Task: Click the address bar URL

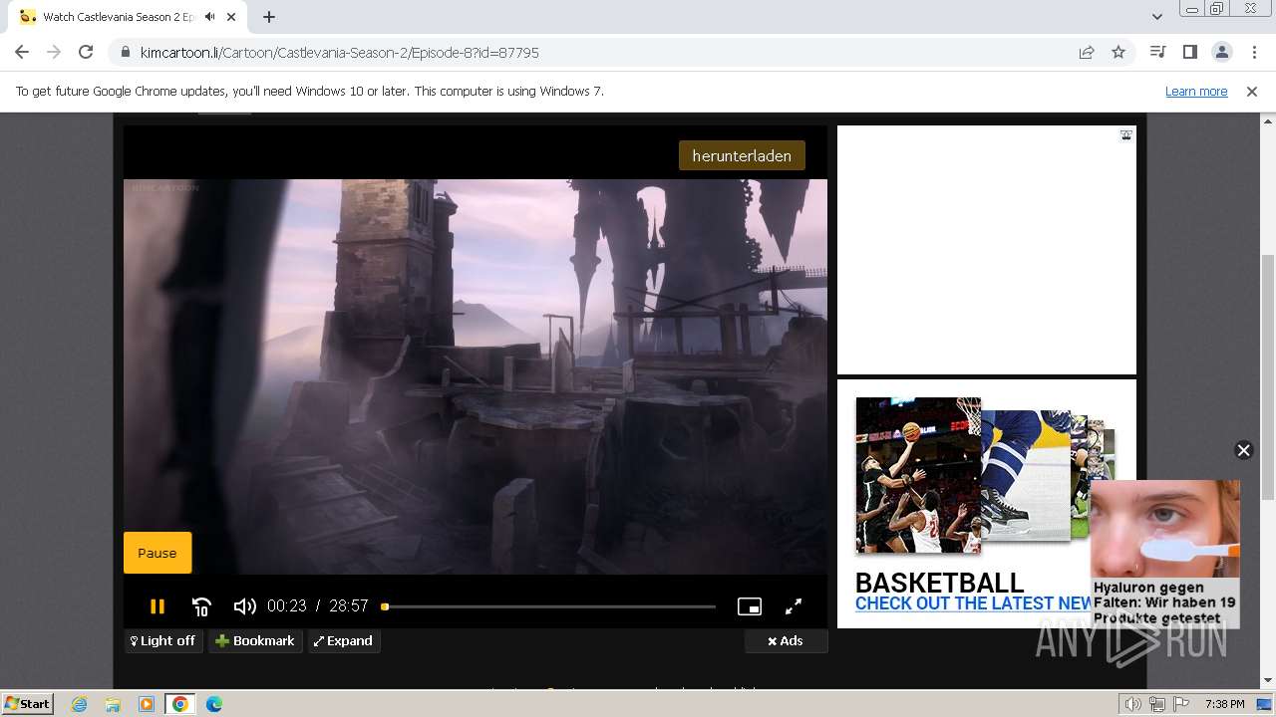Action: (339, 53)
